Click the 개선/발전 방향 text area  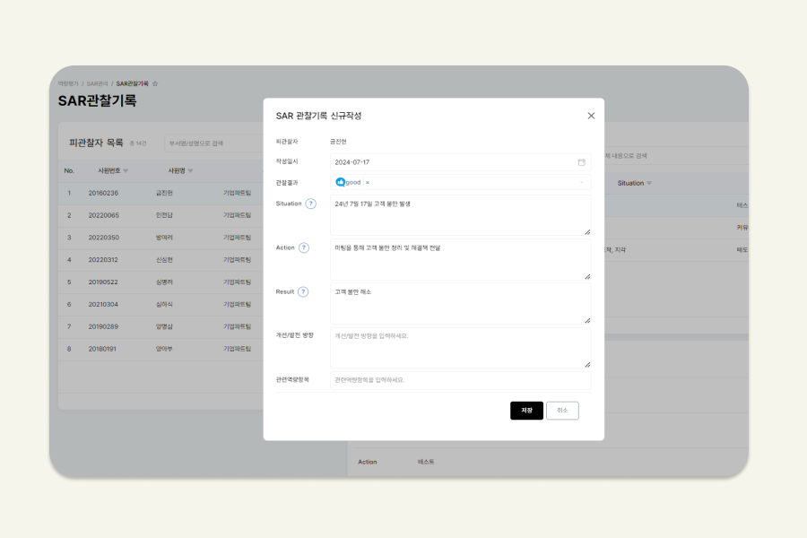460,348
